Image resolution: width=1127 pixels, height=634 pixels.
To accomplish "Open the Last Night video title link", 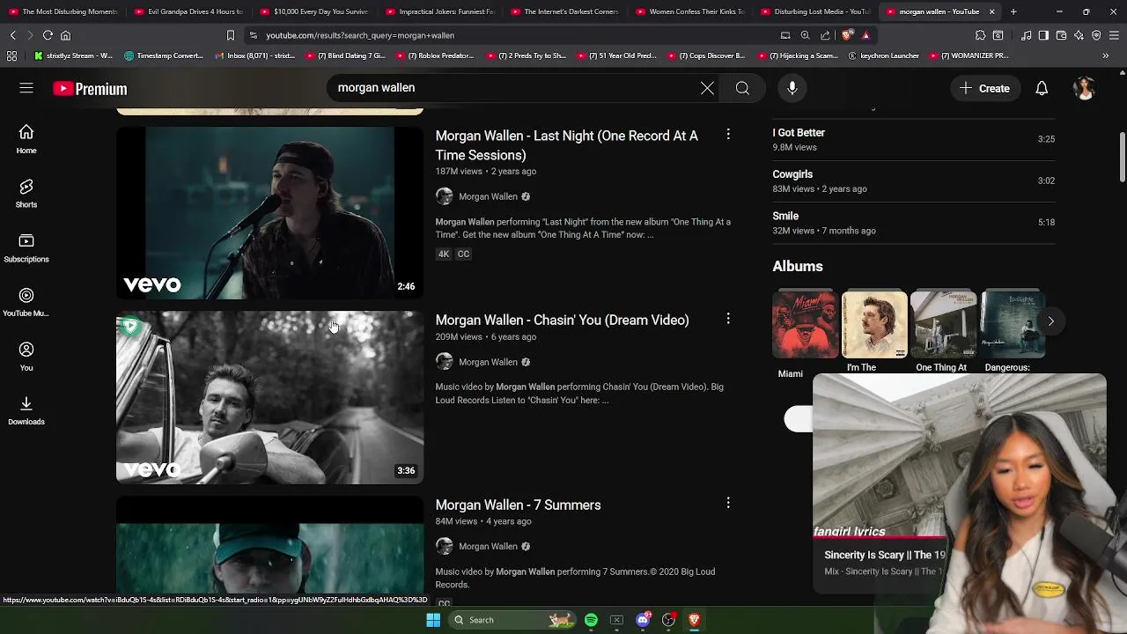I will pyautogui.click(x=566, y=145).
